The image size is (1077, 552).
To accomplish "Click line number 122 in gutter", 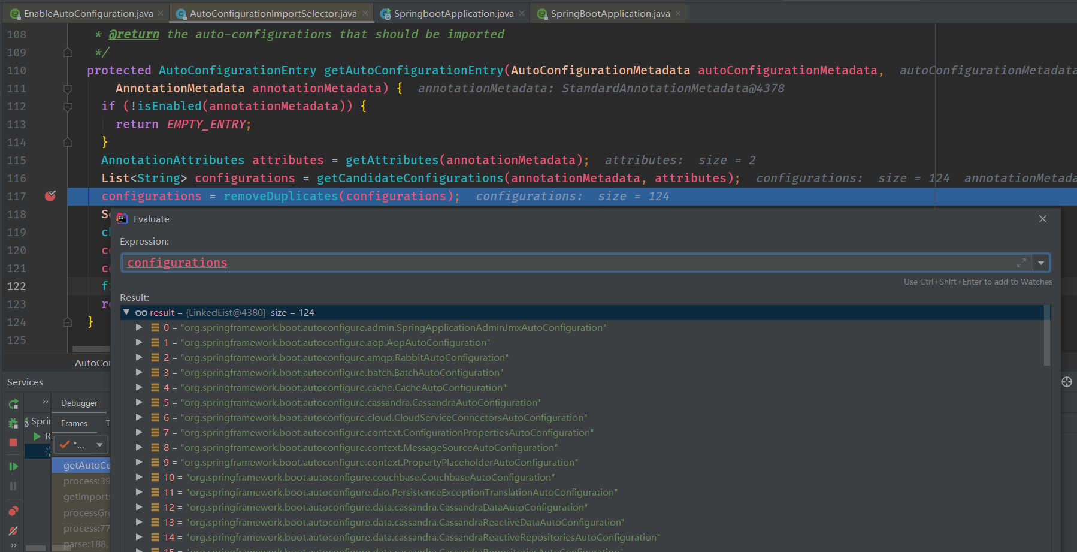I will (x=17, y=286).
